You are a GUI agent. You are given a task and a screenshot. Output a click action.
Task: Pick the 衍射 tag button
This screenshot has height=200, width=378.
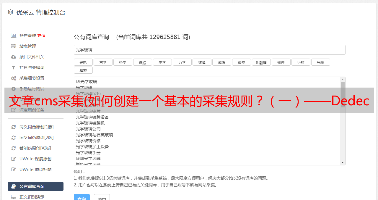coord(301,62)
